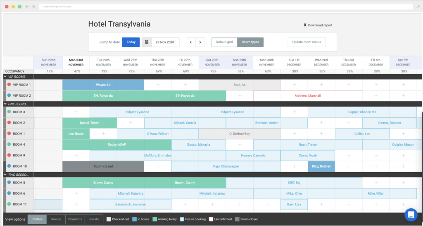Open KRIT, Big booking in ROOM 5

coord(294,182)
